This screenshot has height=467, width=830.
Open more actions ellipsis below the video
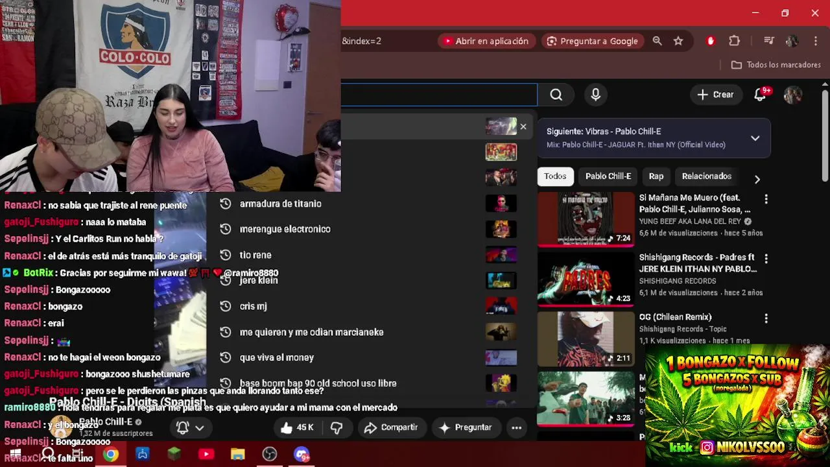click(x=516, y=427)
